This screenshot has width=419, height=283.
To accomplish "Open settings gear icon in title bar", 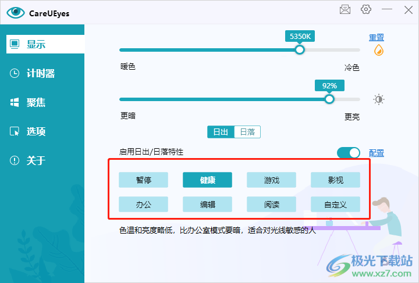I will click(x=366, y=10).
